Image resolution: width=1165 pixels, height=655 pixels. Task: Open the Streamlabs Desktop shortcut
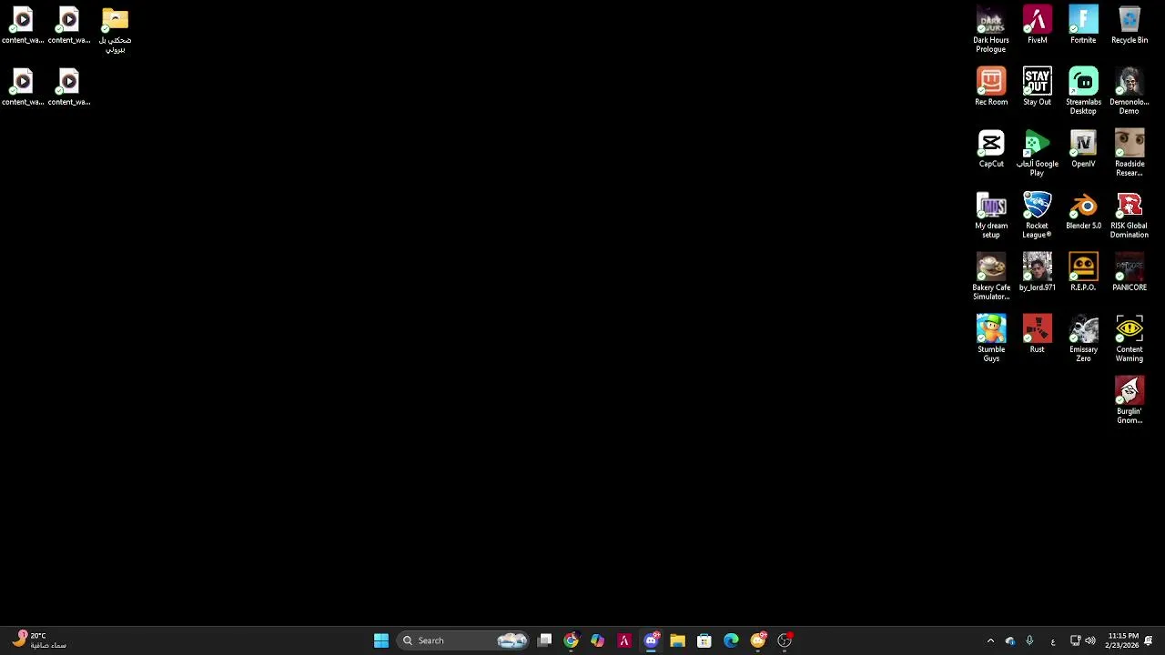(1083, 91)
